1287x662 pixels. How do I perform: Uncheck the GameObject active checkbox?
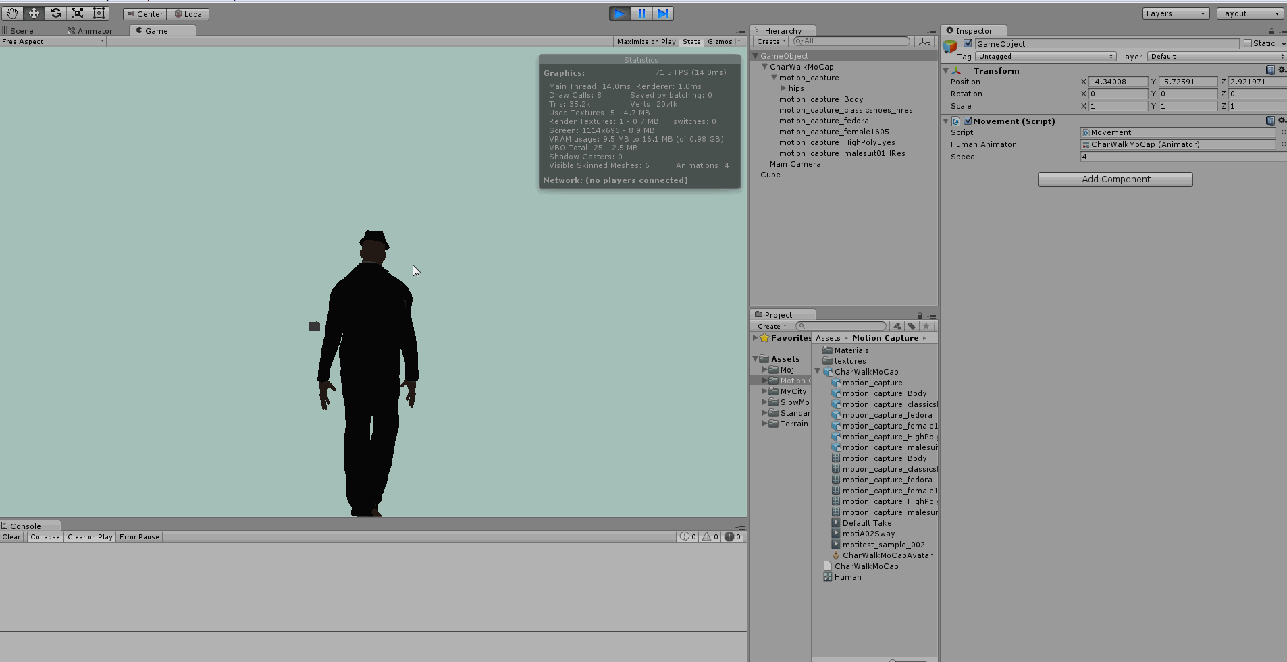click(x=968, y=43)
